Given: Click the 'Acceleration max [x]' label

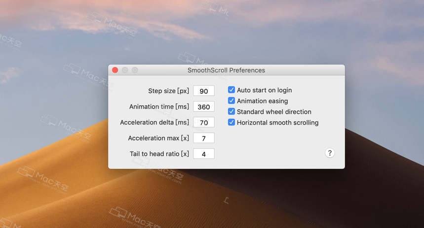Looking at the screenshot, I should pyautogui.click(x=158, y=138).
